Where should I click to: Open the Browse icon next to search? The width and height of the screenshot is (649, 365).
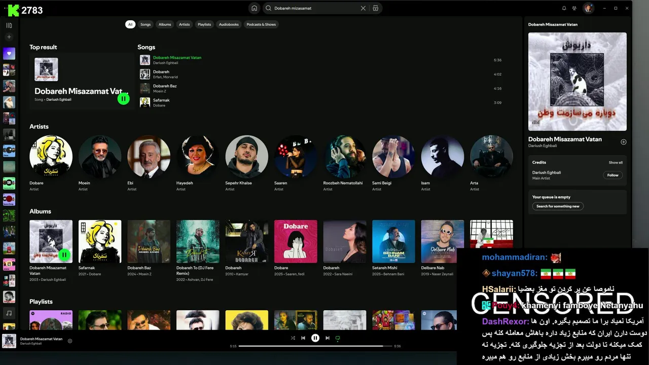point(375,8)
